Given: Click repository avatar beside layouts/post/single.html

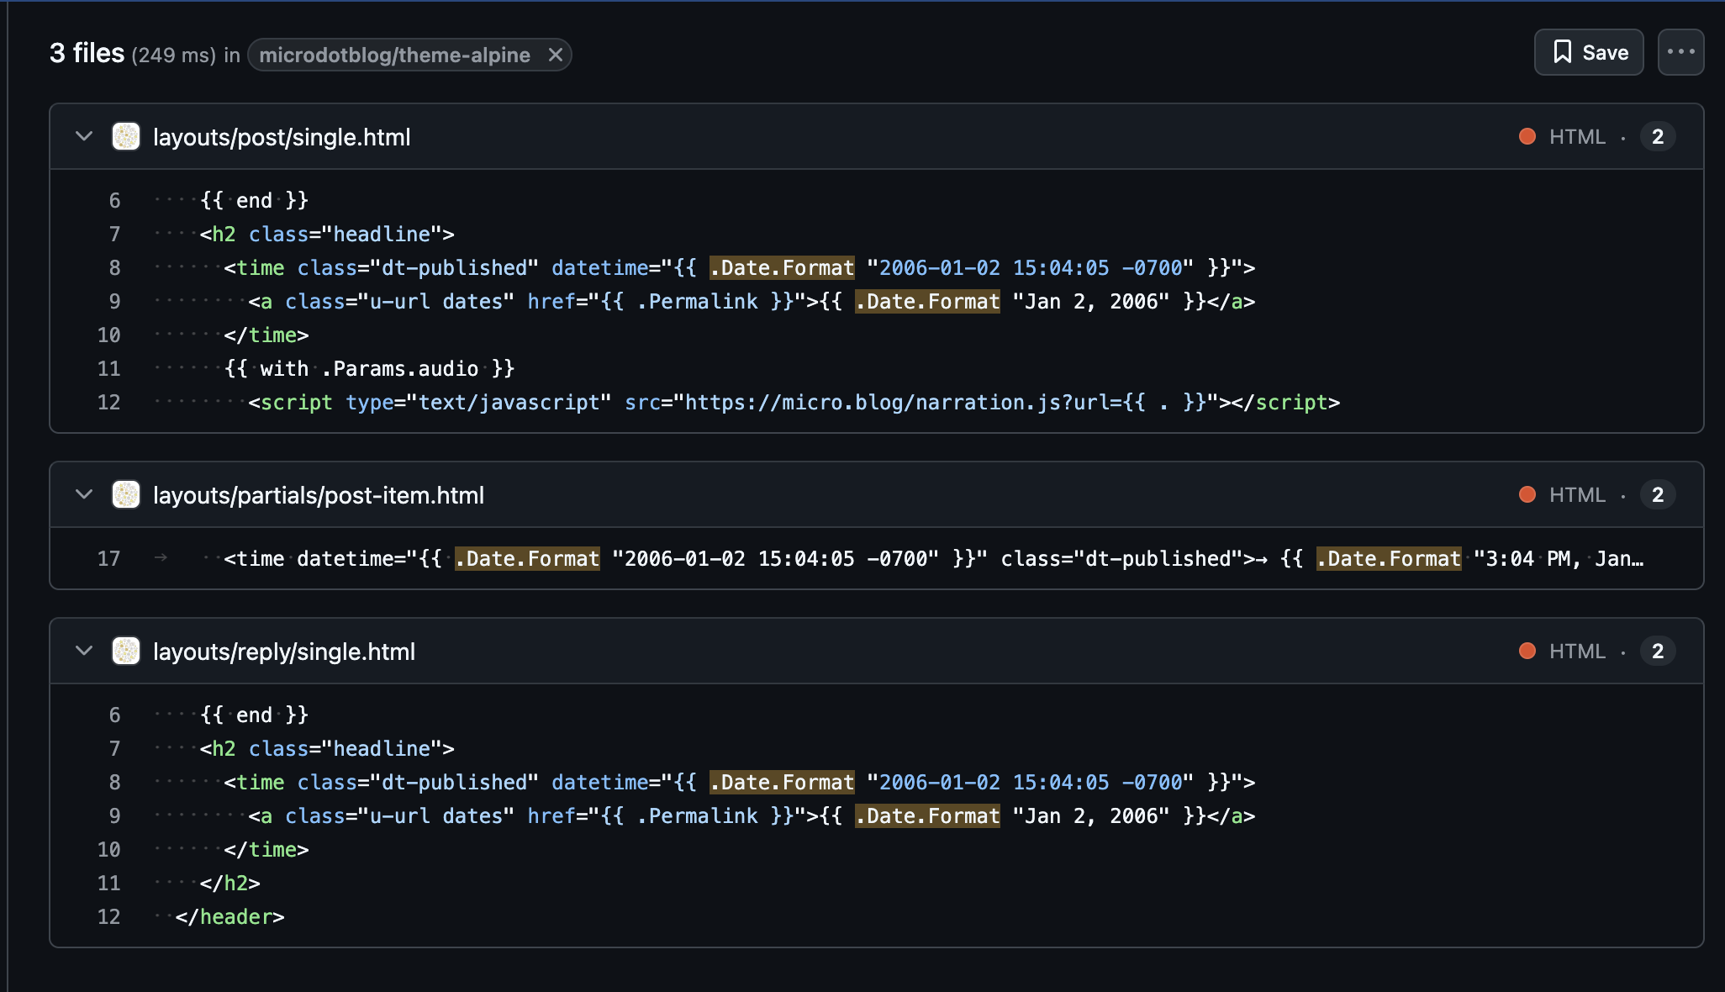Looking at the screenshot, I should pos(126,136).
